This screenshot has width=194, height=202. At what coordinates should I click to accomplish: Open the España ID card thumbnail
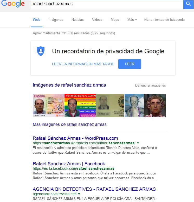point(48,106)
